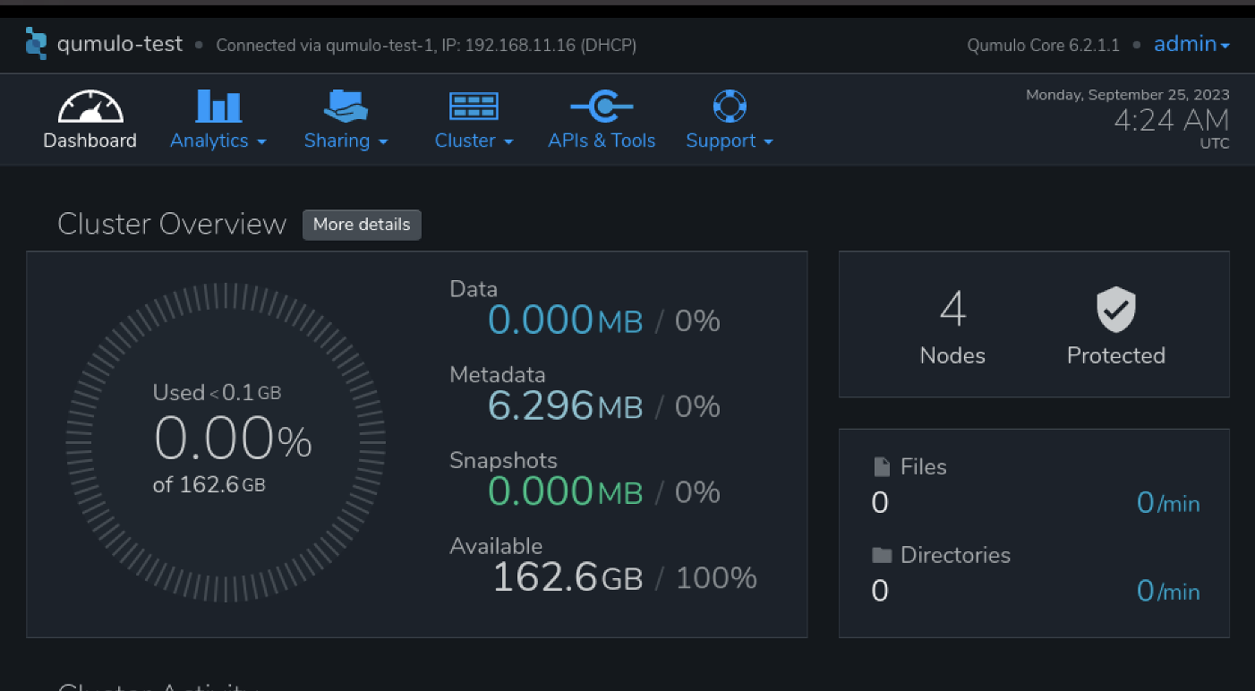The height and width of the screenshot is (691, 1255).
Task: Select the Sharing folder-hand icon
Action: coord(346,106)
